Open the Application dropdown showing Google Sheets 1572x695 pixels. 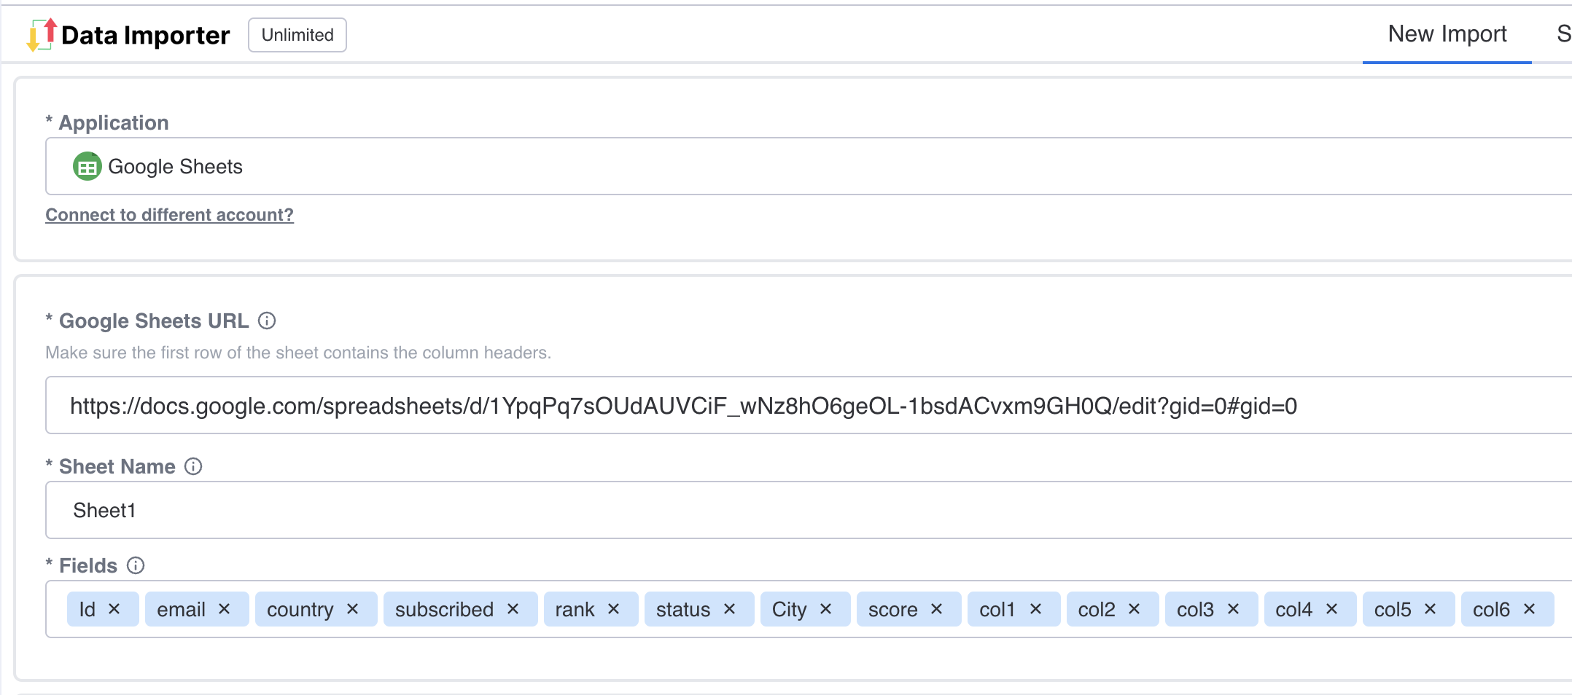pos(808,166)
